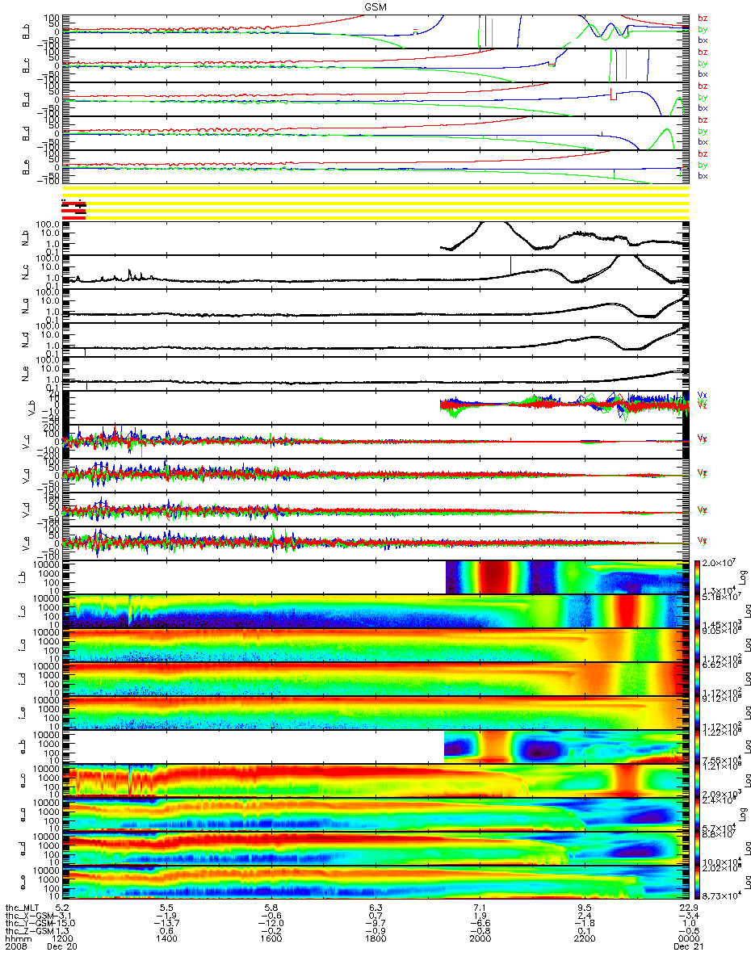
Task: Click the 1400 time tick label
Action: tap(167, 941)
